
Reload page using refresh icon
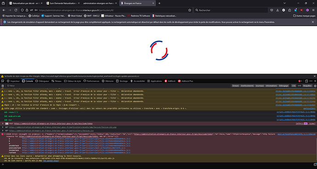point(16,10)
